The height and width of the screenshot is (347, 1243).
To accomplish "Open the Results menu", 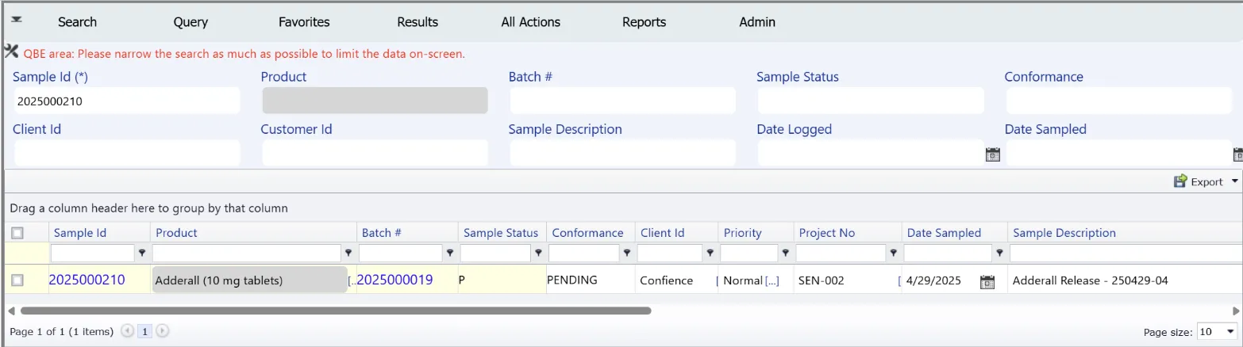I will point(418,22).
